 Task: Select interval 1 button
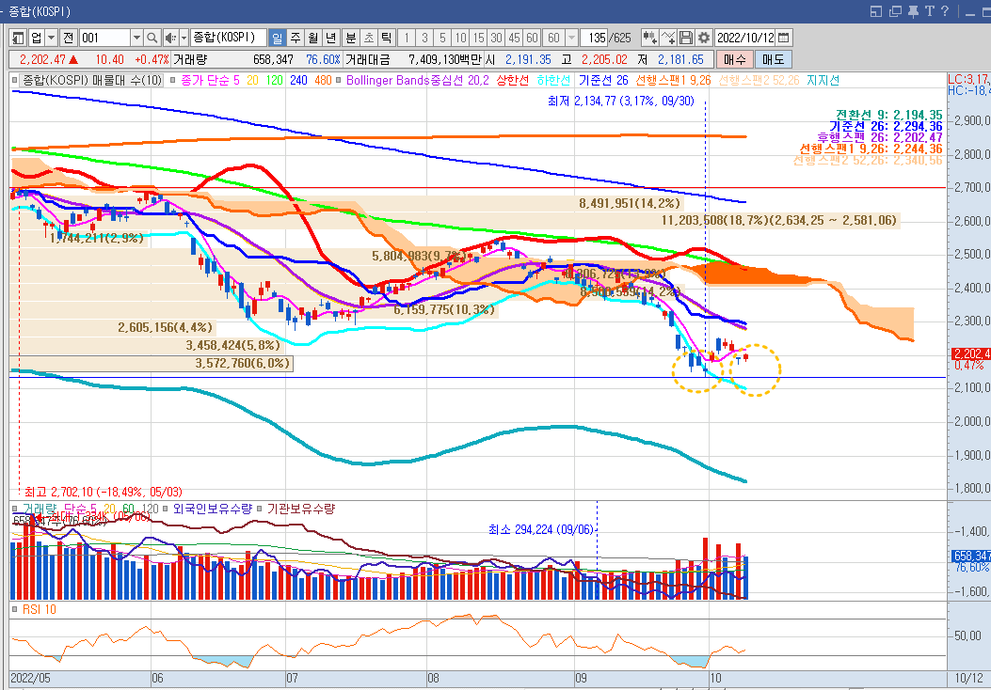pos(407,38)
